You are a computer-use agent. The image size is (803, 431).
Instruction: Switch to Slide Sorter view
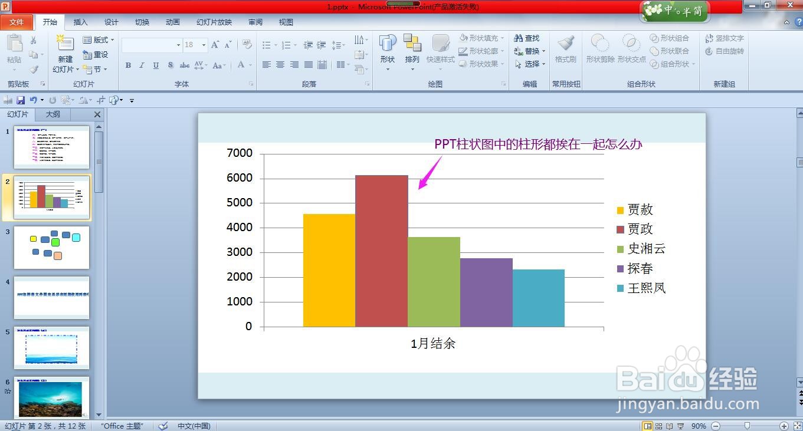pos(658,426)
